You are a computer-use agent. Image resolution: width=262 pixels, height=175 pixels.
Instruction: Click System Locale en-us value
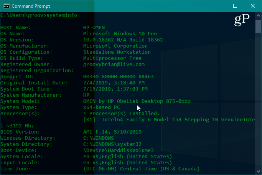click(128, 157)
